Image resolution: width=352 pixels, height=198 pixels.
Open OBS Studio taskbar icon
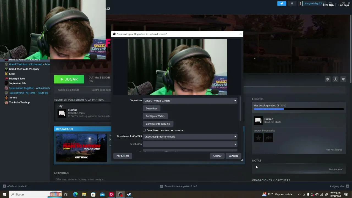[120, 194]
